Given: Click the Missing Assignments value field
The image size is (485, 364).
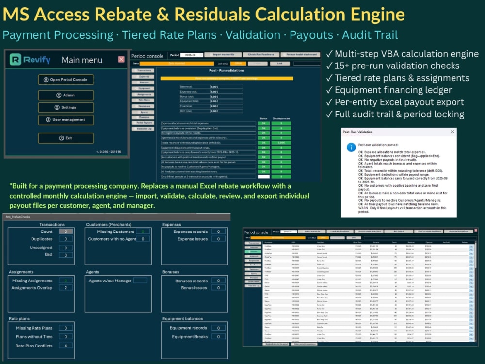Looking at the screenshot, I should click(x=65, y=281).
